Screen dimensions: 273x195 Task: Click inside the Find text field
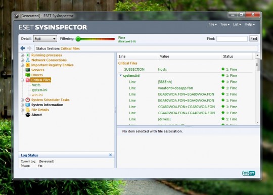click(232, 38)
